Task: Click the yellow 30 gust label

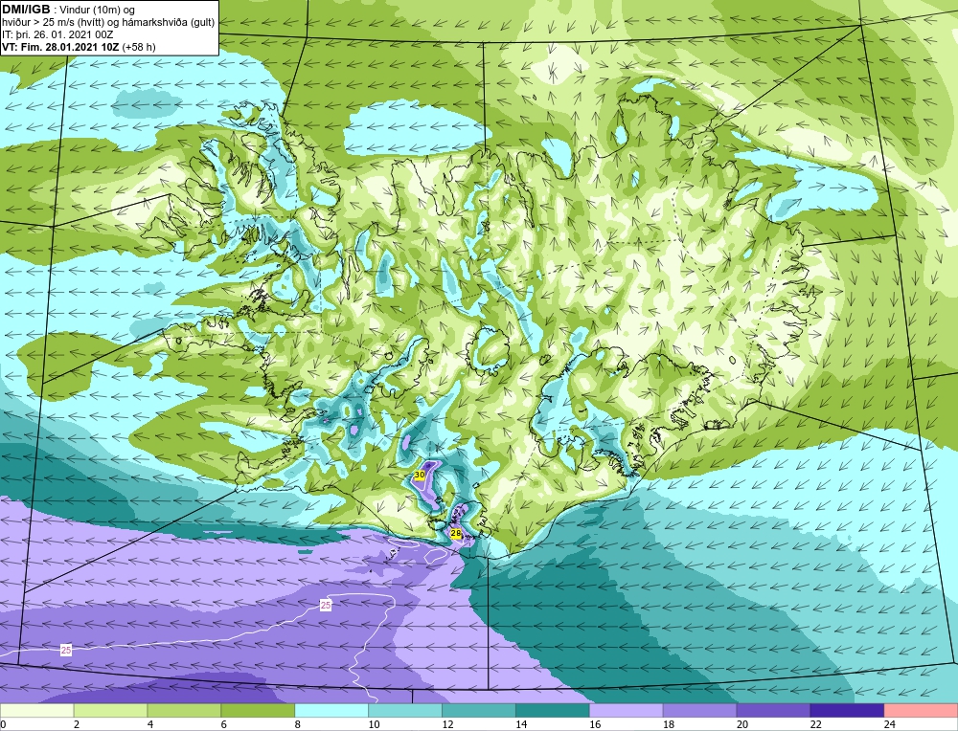Action: coord(420,475)
